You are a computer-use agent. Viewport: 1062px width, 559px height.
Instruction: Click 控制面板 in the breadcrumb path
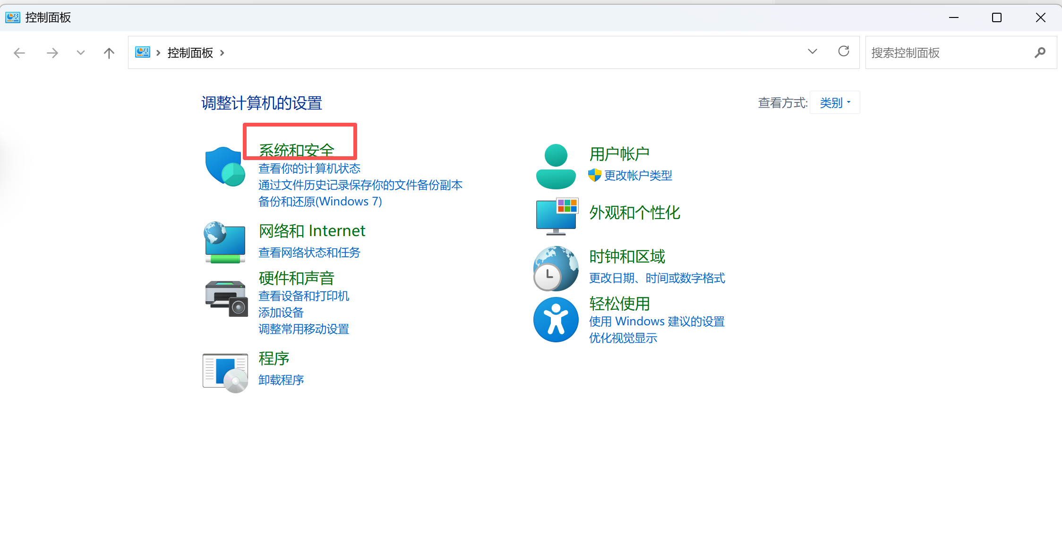pyautogui.click(x=190, y=52)
